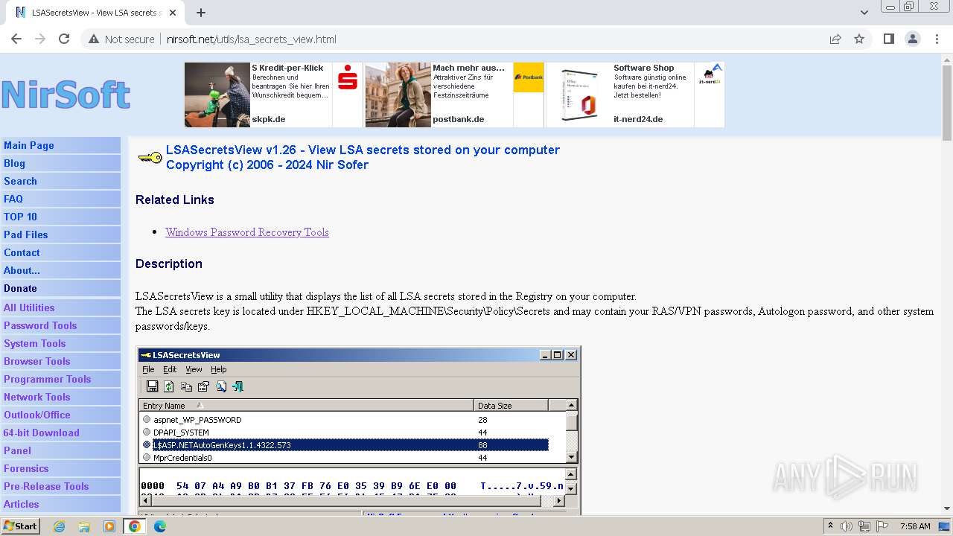This screenshot has height=536, width=953.
Task: Follow Windows Password Recovery Tools link
Action: point(247,232)
